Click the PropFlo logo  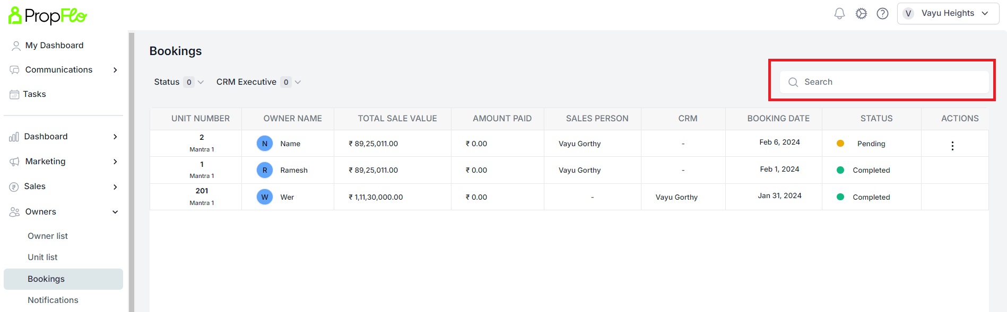tap(48, 15)
